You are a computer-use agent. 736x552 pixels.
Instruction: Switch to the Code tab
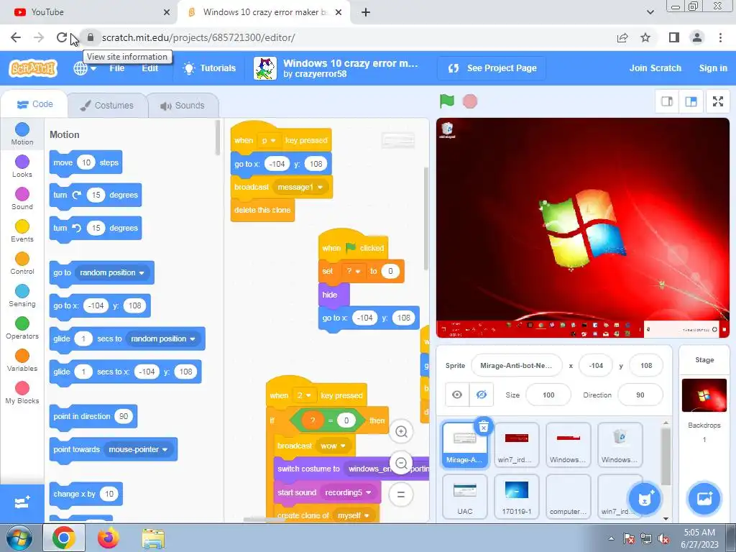[34, 104]
